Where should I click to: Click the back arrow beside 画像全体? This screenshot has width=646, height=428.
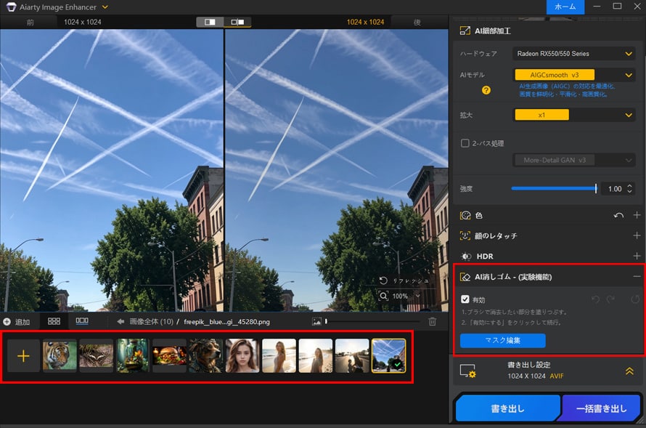click(x=120, y=321)
